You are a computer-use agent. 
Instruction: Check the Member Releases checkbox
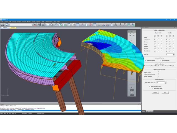pyautogui.click(x=158, y=76)
